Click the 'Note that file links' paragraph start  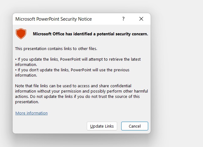click(33, 86)
